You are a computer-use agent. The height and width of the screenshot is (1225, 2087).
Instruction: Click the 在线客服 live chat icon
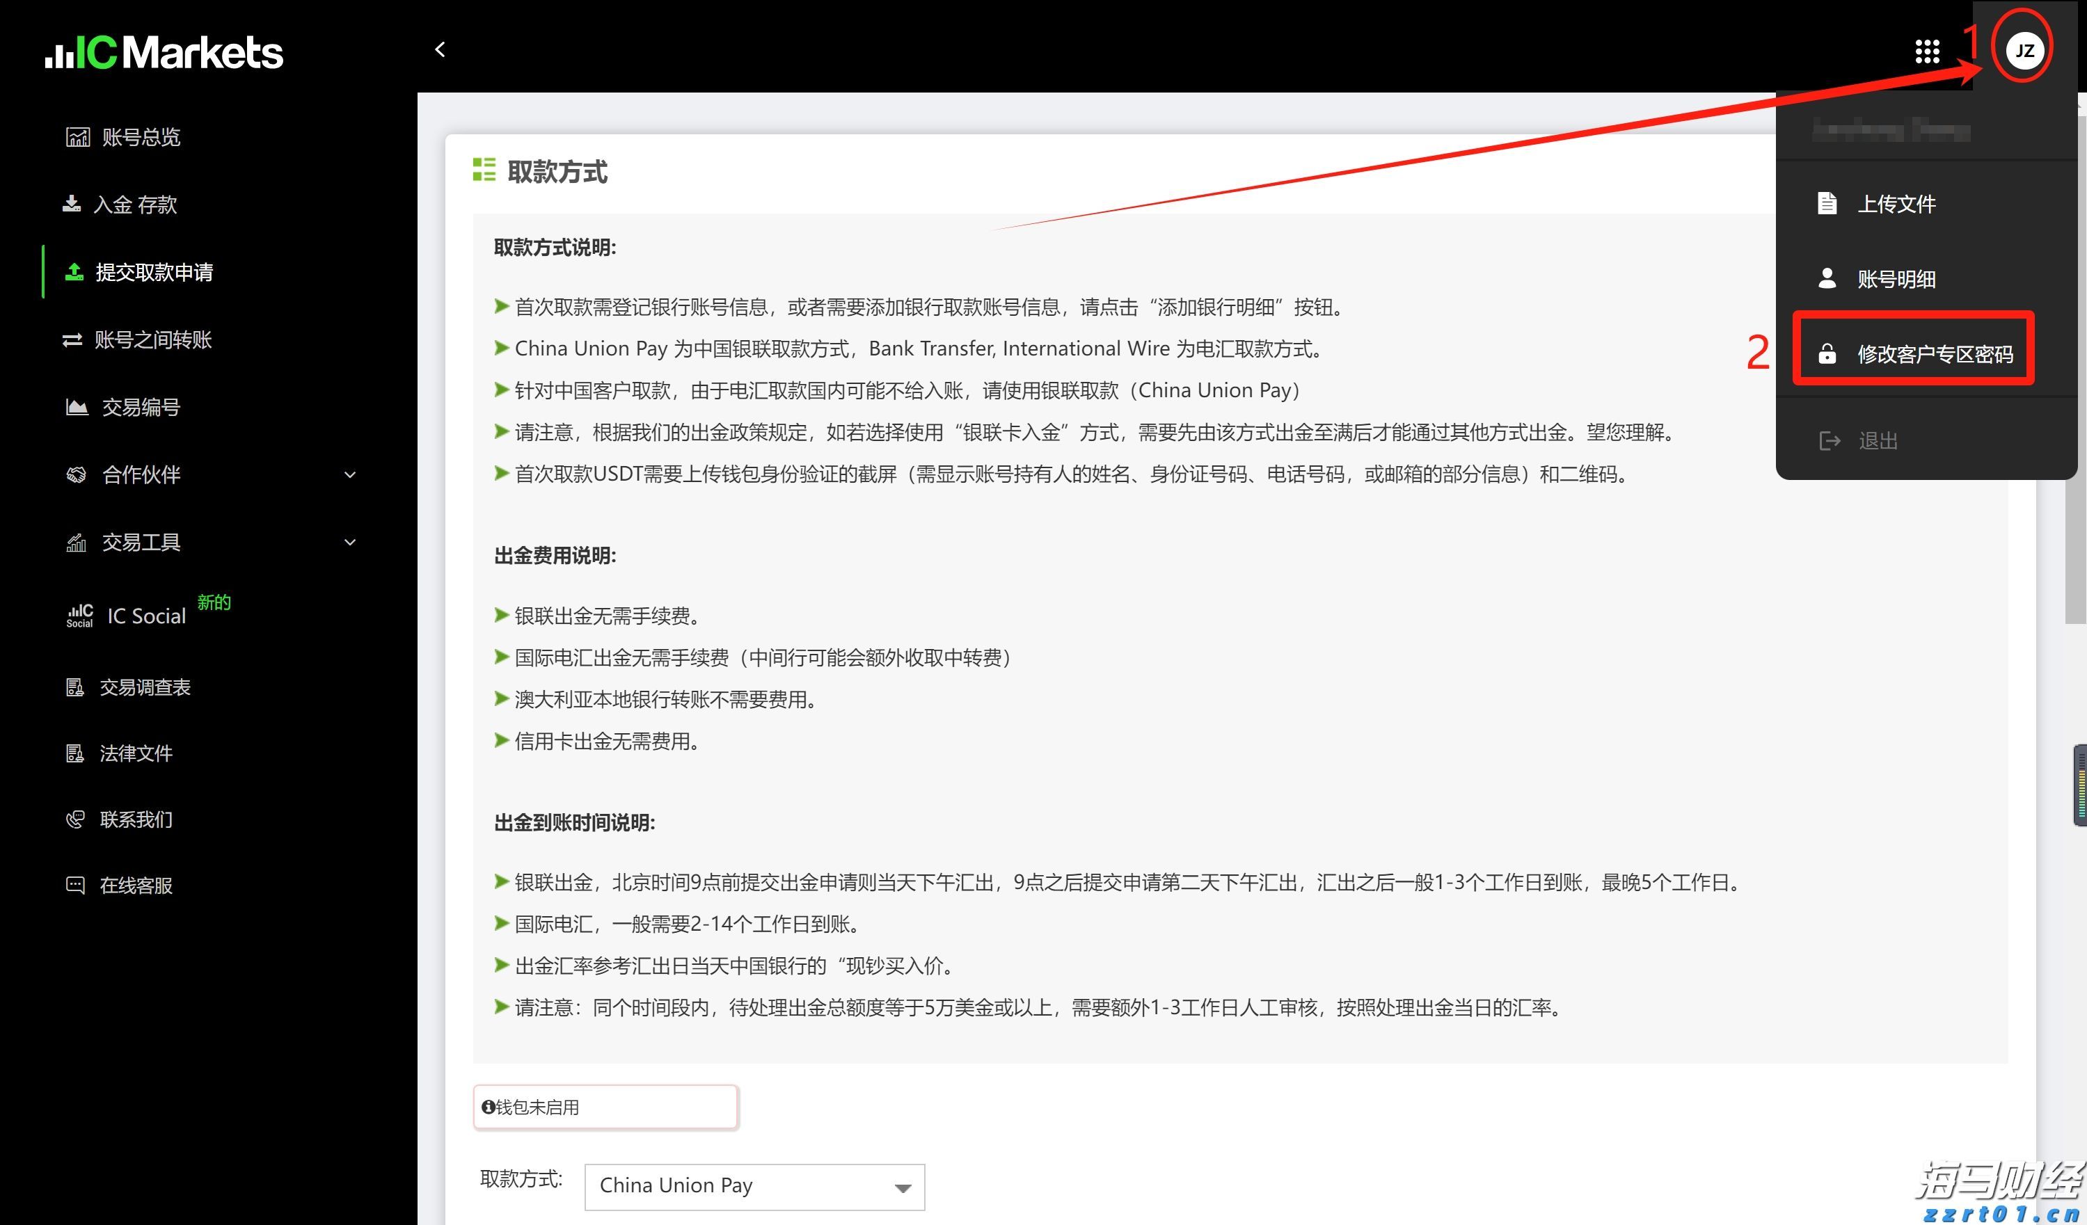[75, 884]
